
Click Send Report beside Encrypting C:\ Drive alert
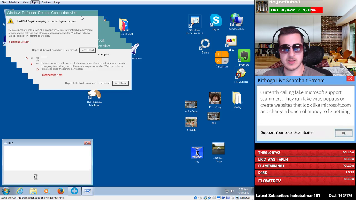point(87,50)
